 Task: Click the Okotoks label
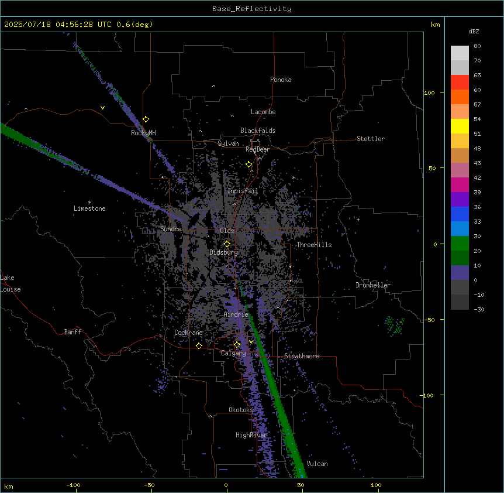(x=241, y=410)
